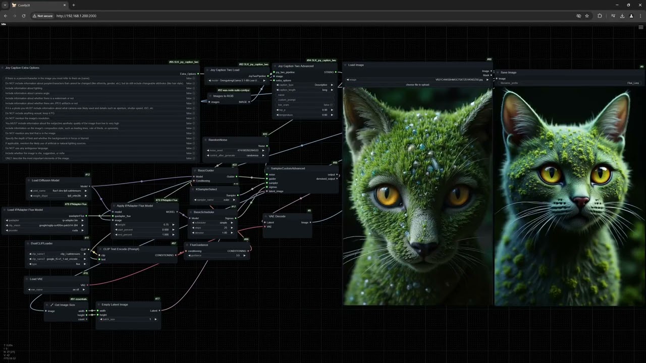Toggle low_vram in Joy Caption Two Advanced
This screenshot has height=363, width=646.
pos(304,105)
